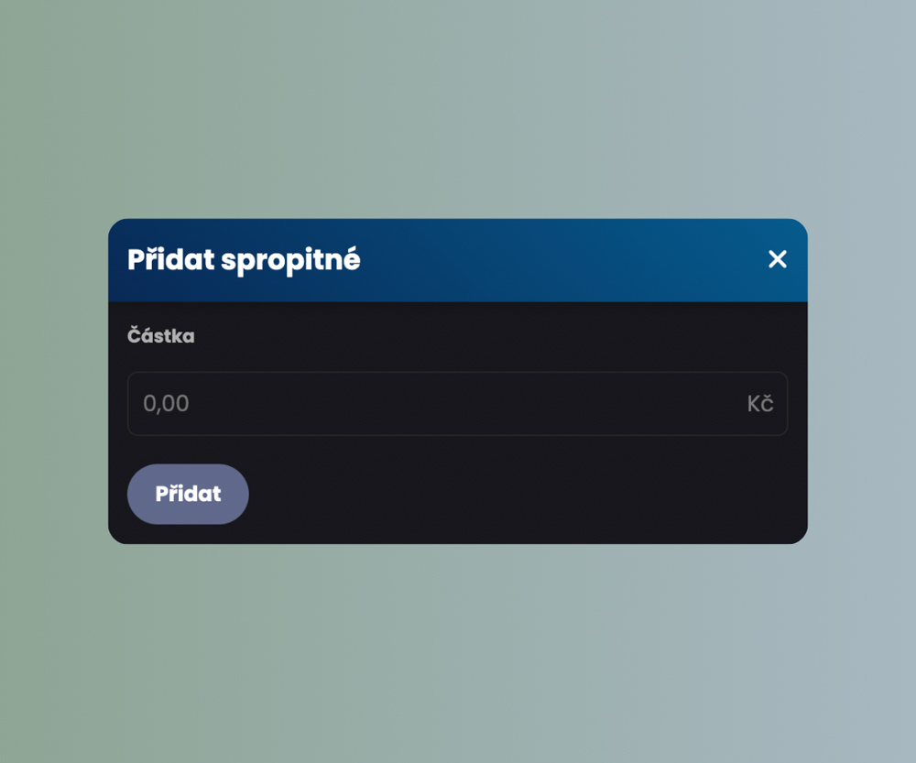Hit the close cross beside the title
Image resolution: width=916 pixels, height=763 pixels.
tap(778, 259)
